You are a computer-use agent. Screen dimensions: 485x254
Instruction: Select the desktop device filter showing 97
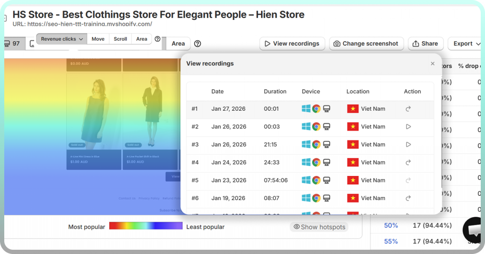tap(12, 44)
